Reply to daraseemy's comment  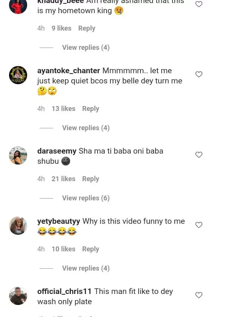(x=90, y=179)
